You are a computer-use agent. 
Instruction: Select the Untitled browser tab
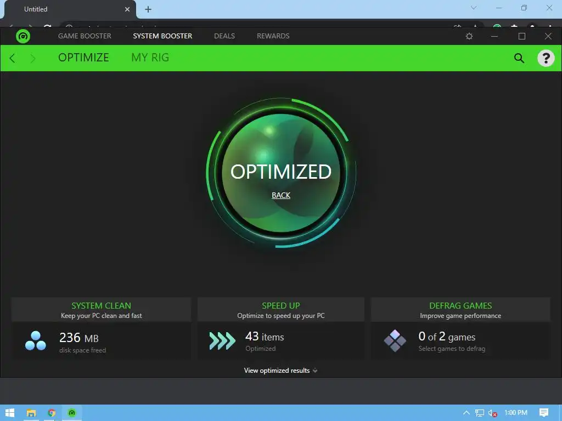[x=70, y=9]
